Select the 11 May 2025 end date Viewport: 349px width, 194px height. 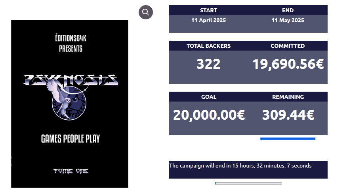pyautogui.click(x=288, y=20)
